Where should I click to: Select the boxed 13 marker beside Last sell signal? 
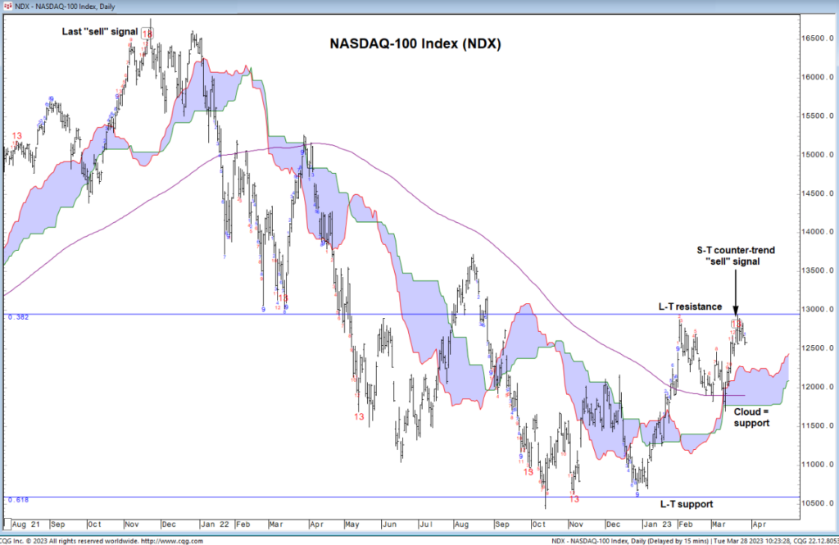click(147, 34)
